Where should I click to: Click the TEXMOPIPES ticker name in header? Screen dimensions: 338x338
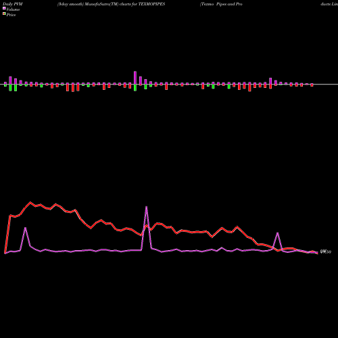pyautogui.click(x=151, y=4)
